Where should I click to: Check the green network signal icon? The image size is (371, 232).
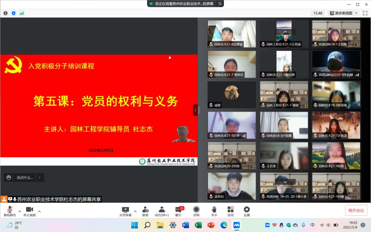(21, 13)
